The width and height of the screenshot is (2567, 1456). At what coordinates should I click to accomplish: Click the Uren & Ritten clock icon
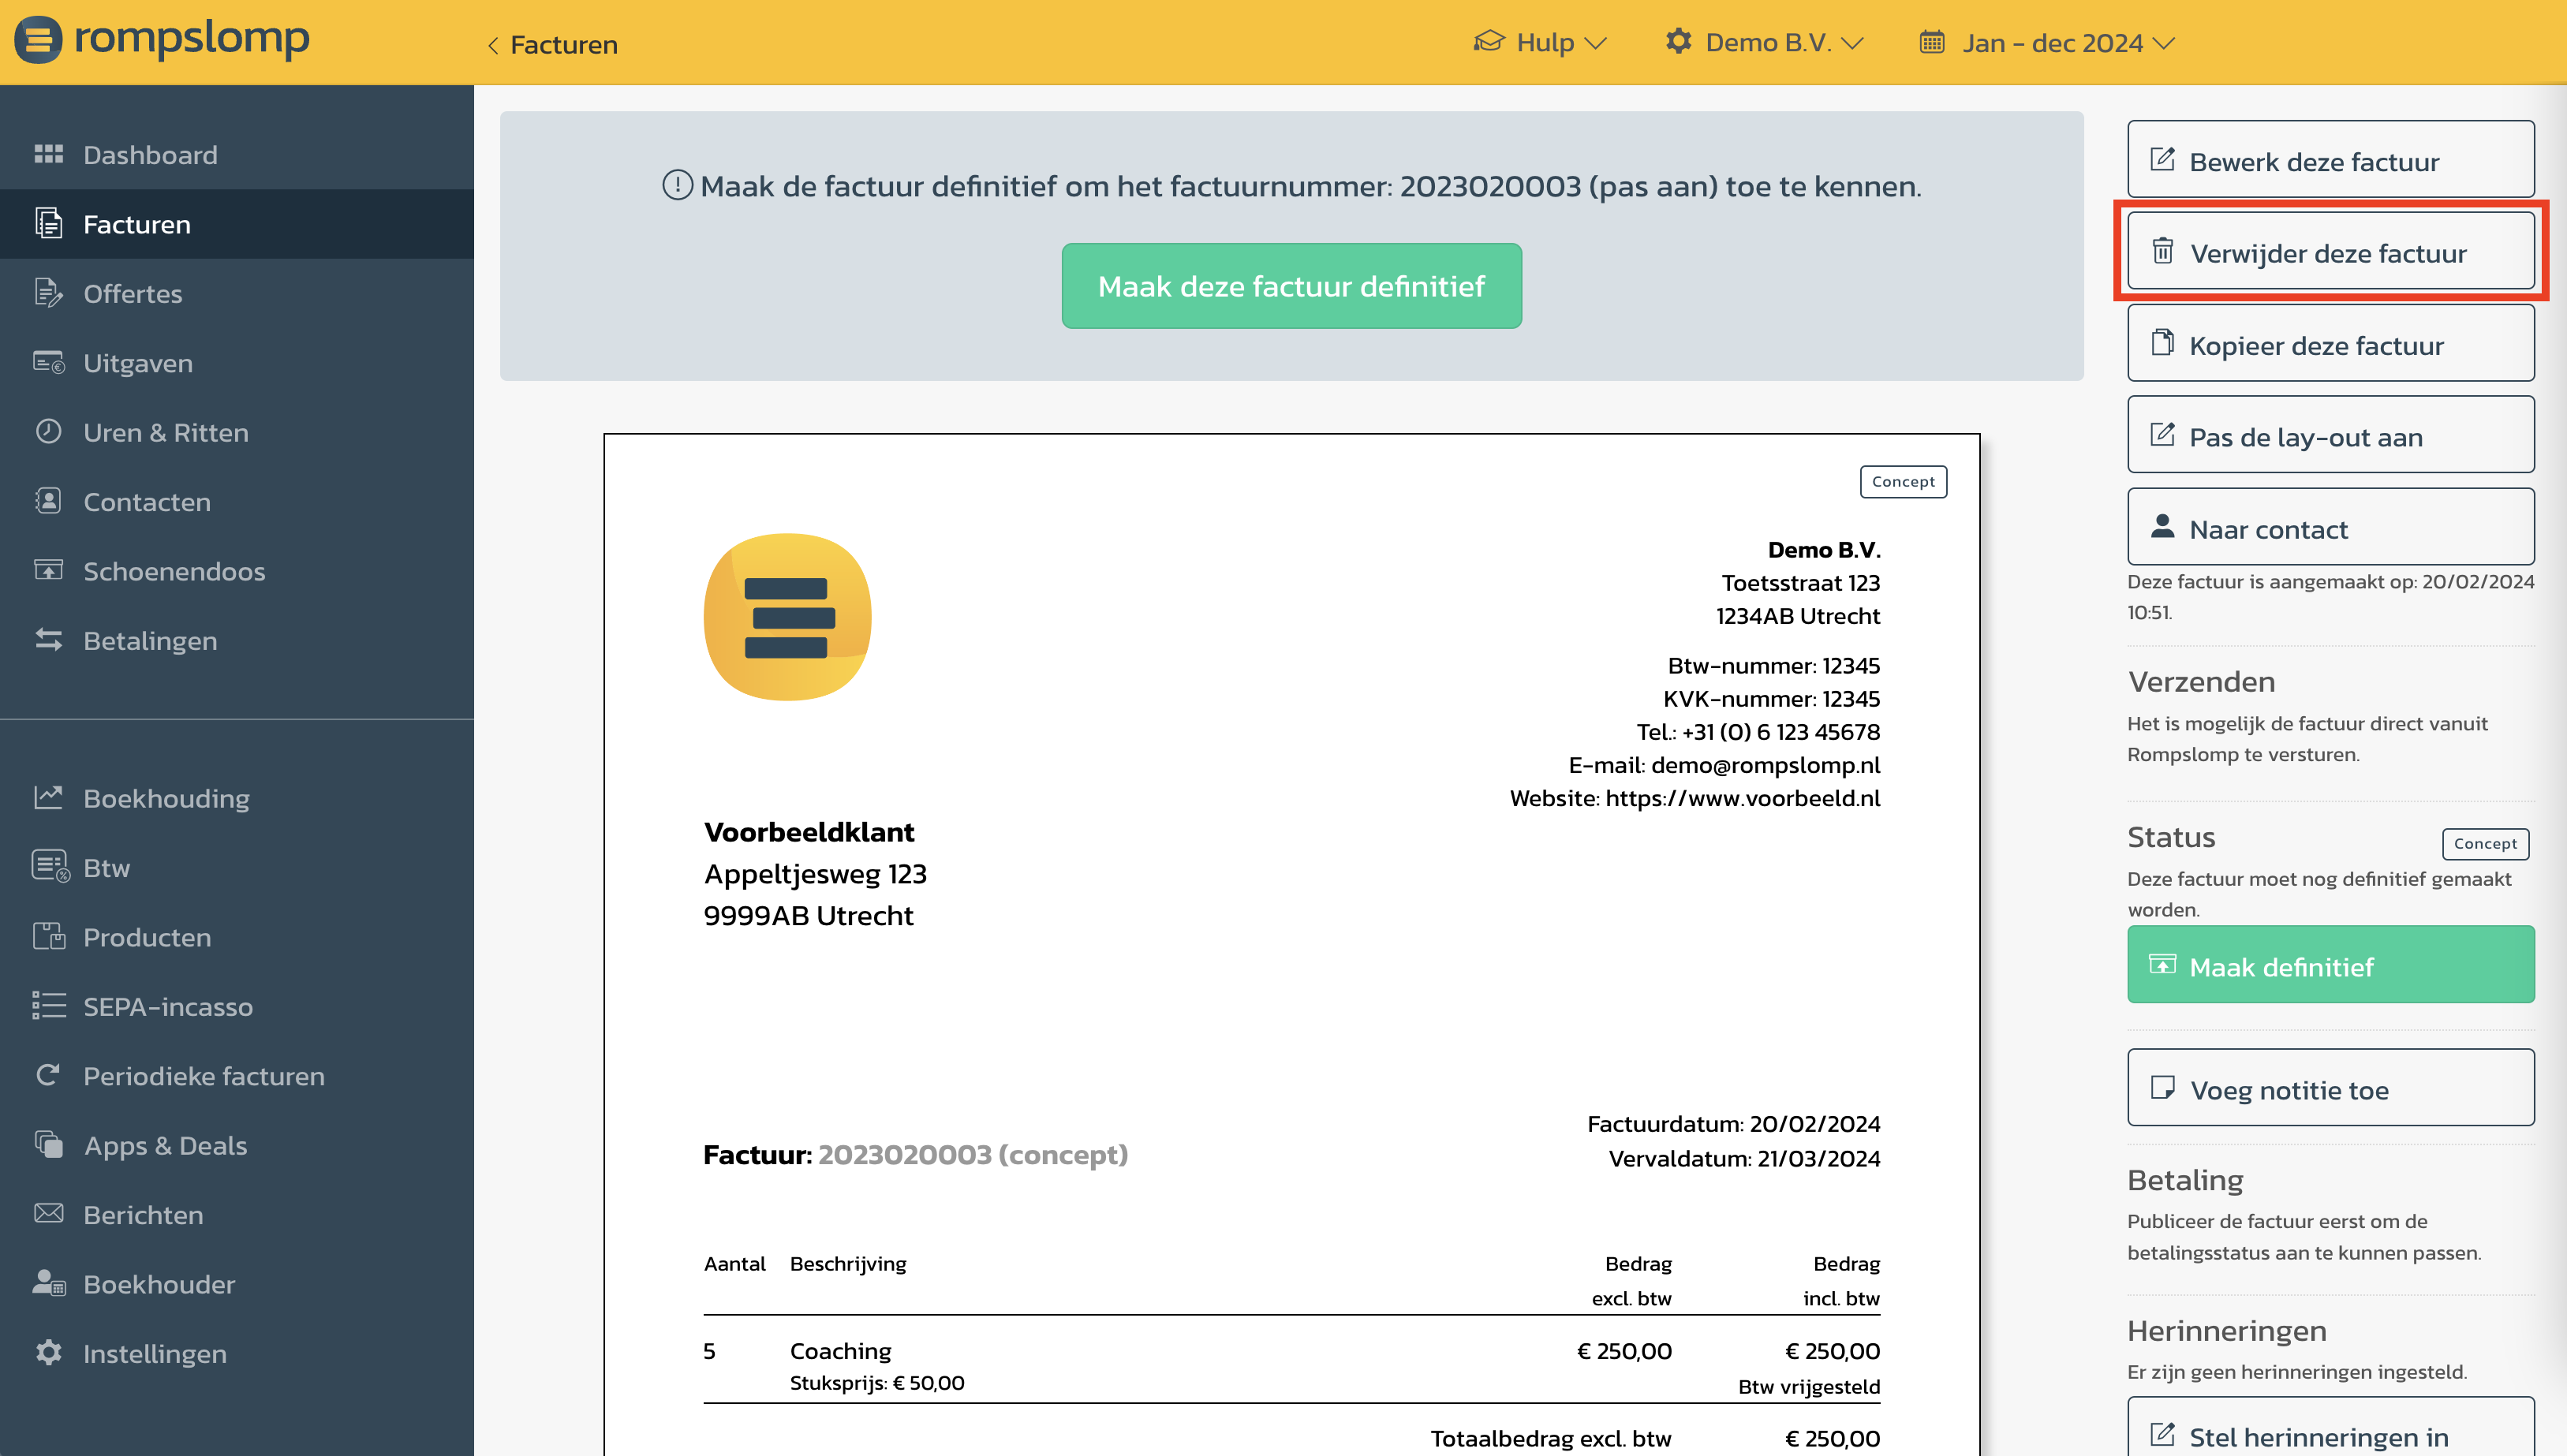point(48,432)
